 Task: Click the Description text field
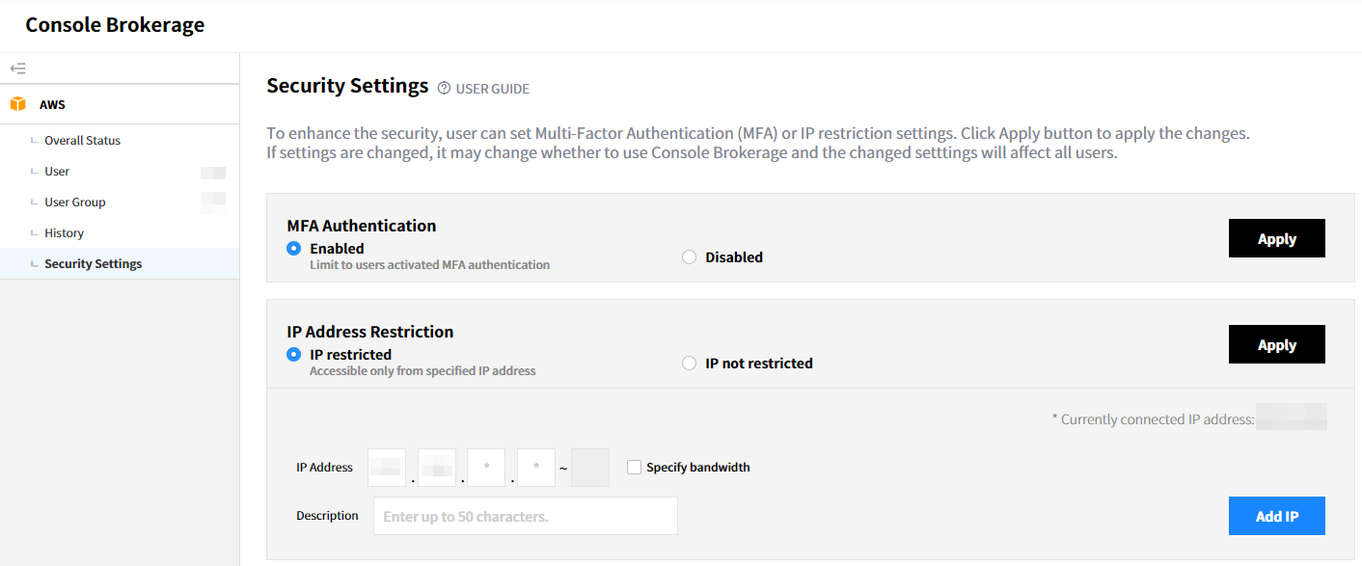525,516
